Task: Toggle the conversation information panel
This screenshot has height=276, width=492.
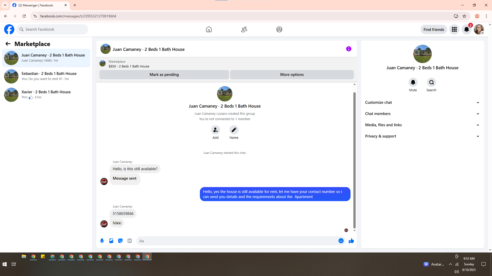Action: [348, 49]
